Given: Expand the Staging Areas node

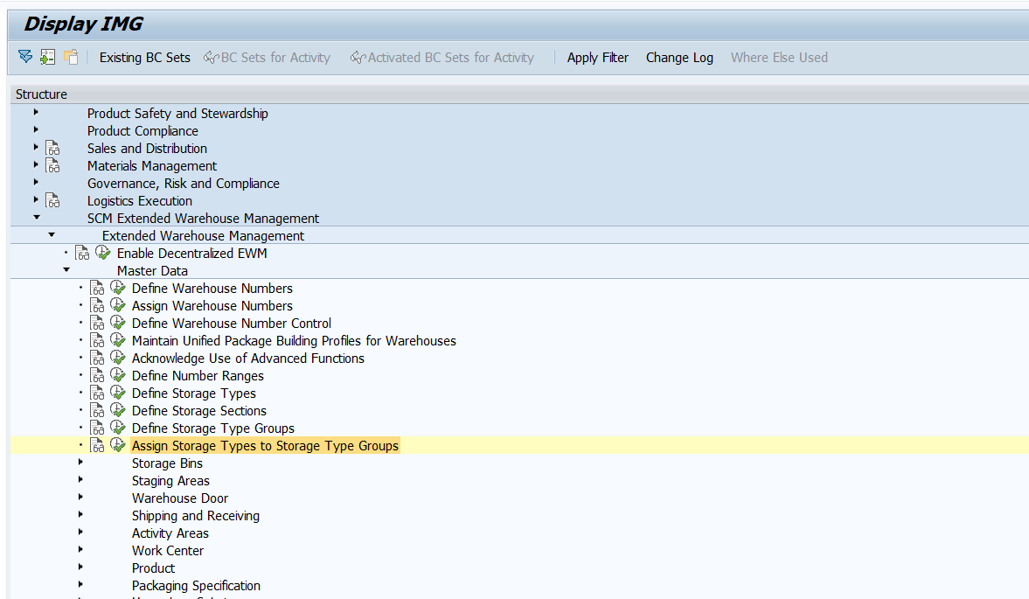Looking at the screenshot, I should coord(80,479).
